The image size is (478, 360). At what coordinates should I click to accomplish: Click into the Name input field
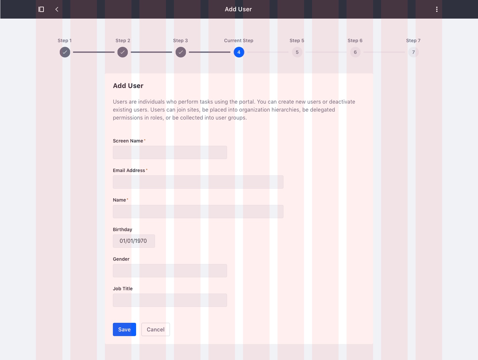[198, 212]
